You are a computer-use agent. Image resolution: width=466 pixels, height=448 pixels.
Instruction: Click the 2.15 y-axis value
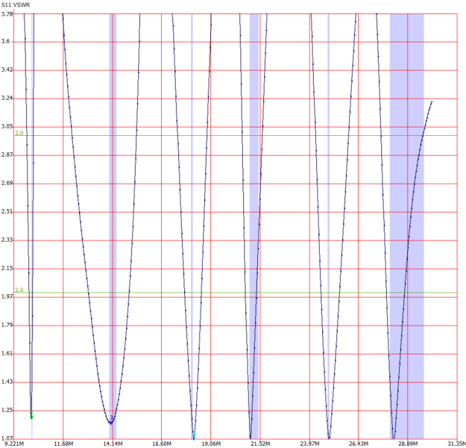(x=7, y=268)
